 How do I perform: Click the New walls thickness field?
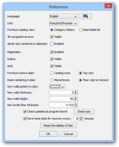61,92
